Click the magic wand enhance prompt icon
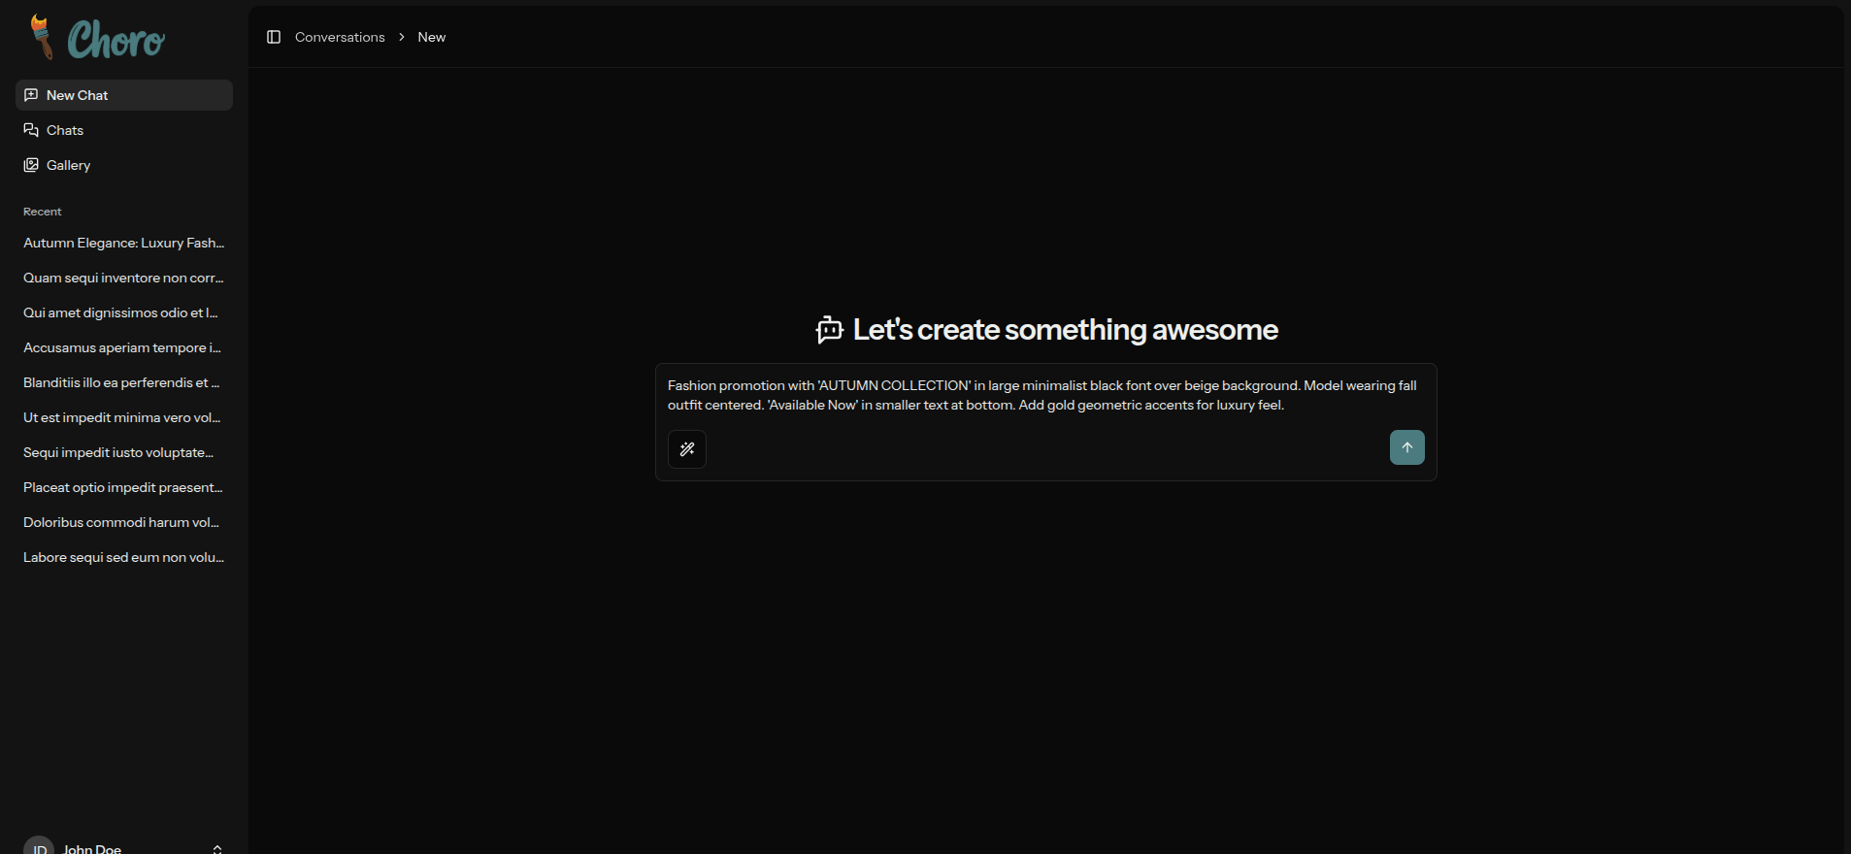 [687, 449]
